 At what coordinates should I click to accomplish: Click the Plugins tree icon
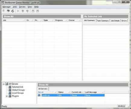click(x=10, y=96)
